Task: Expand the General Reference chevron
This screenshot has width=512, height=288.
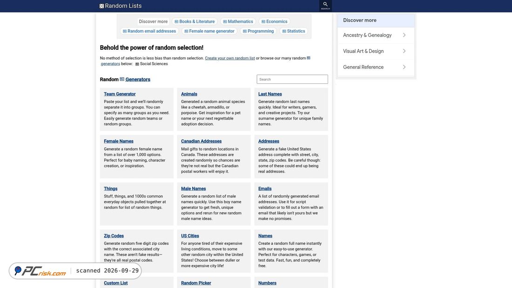Action: pyautogui.click(x=404, y=67)
